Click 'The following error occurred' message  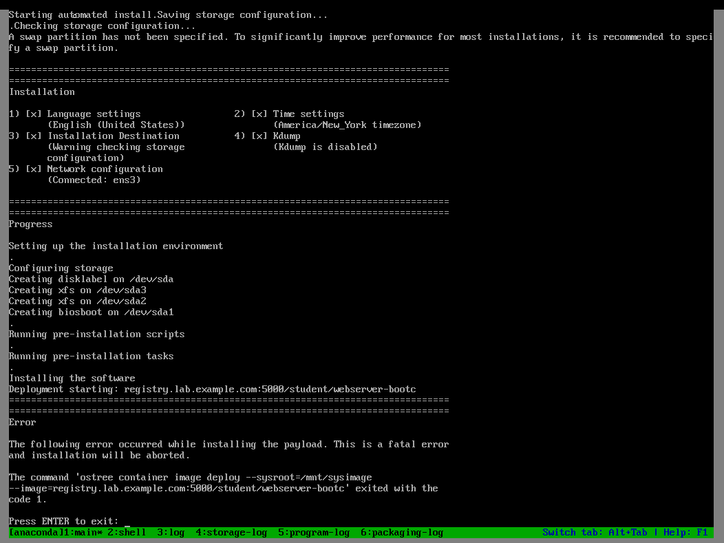228,444
